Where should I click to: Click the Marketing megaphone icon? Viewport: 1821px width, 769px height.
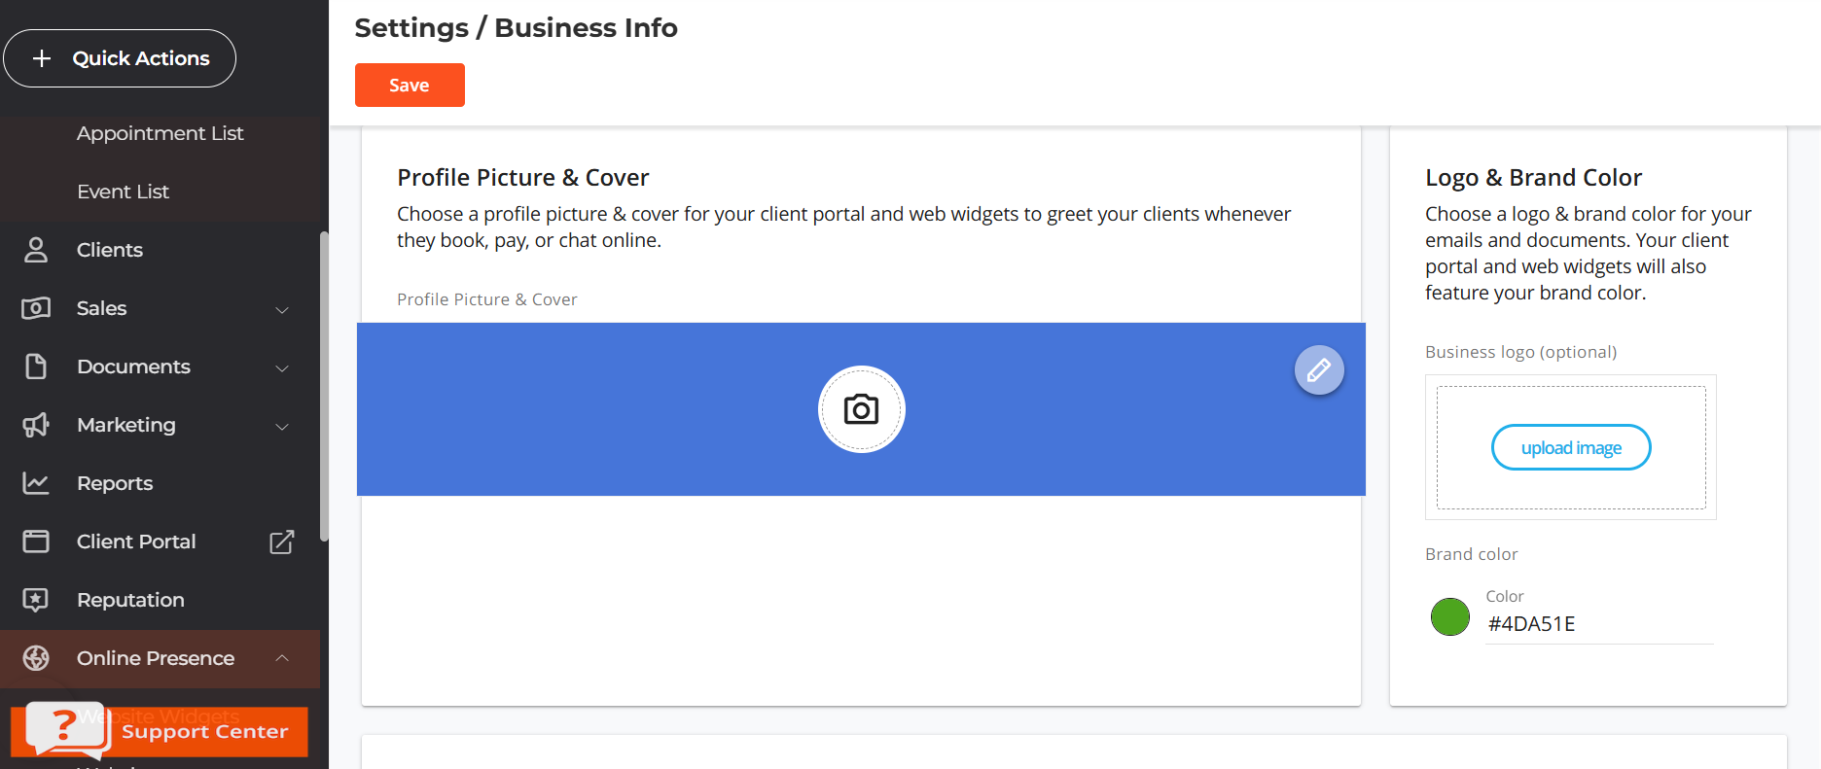[x=36, y=425]
